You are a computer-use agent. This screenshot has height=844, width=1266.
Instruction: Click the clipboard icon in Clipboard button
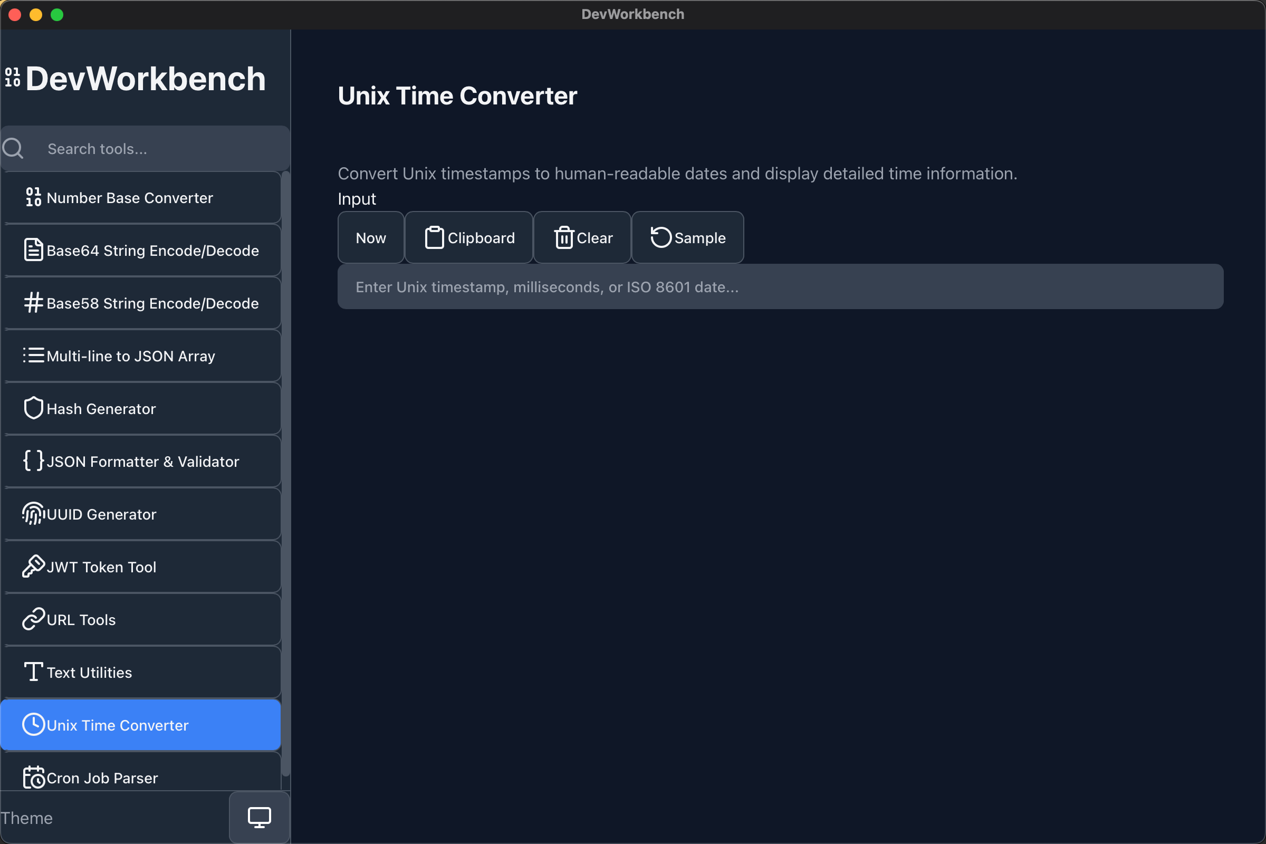434,237
